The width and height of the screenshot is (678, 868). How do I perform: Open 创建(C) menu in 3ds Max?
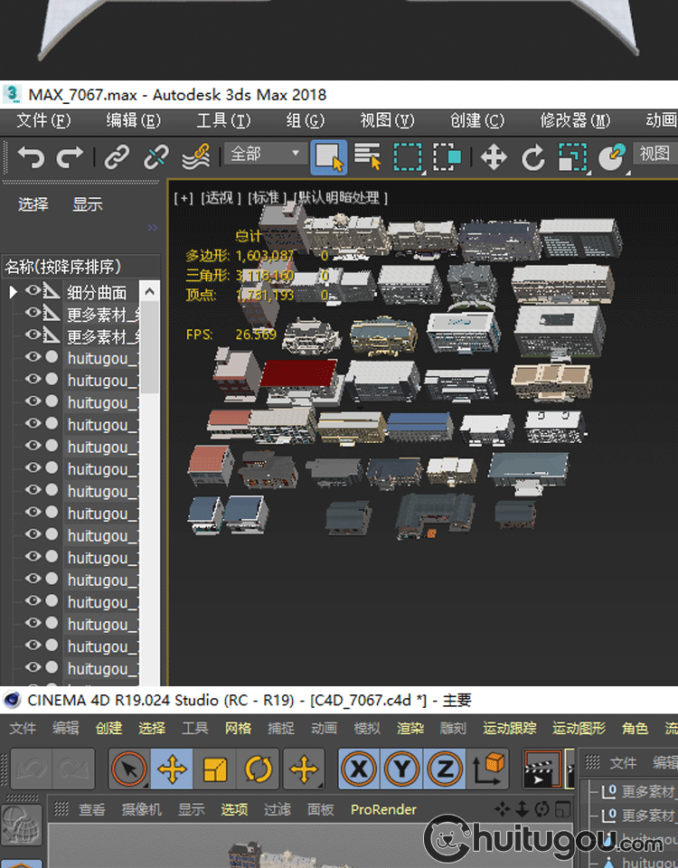(x=477, y=120)
